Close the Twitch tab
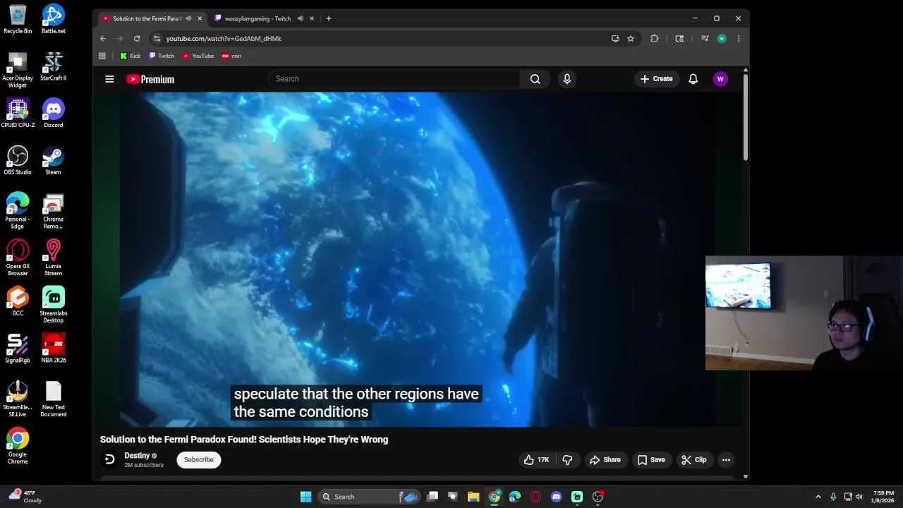The image size is (903, 508). (x=311, y=18)
